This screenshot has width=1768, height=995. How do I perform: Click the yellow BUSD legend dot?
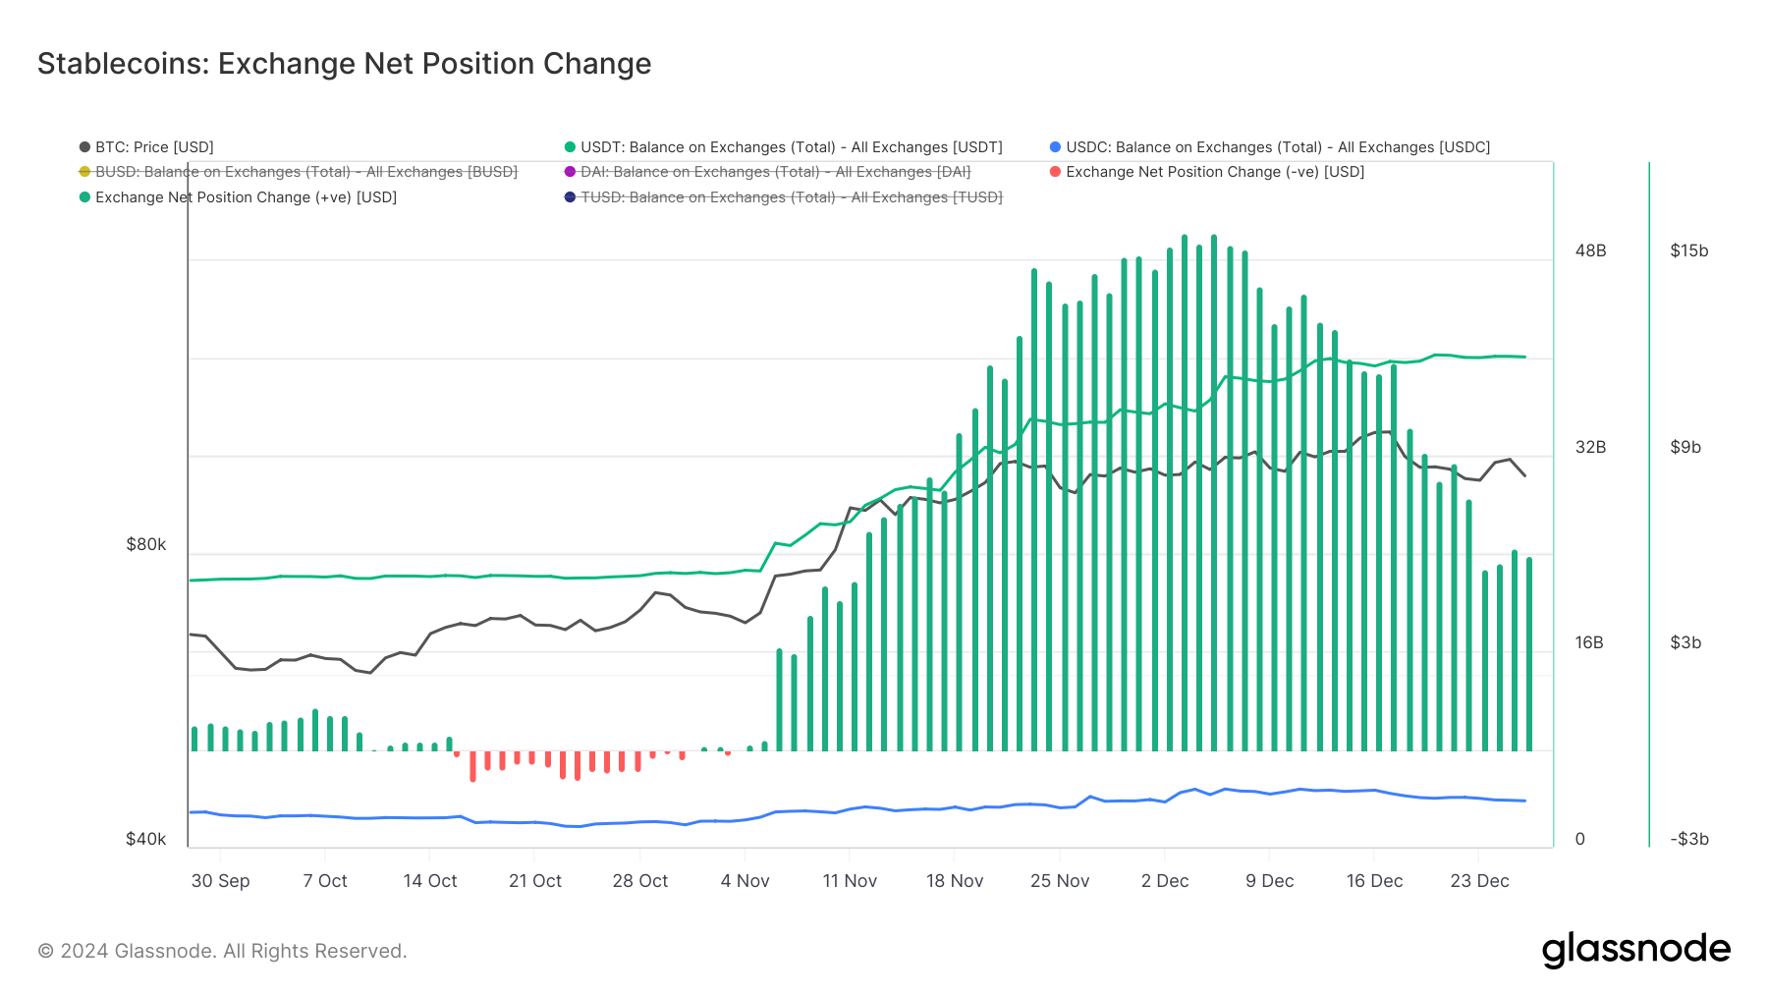pos(85,172)
